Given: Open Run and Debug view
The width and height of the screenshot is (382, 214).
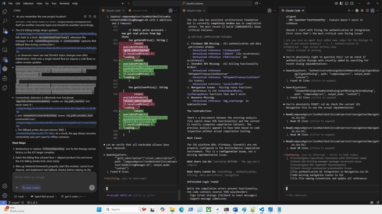Looking at the screenshot, I should (x=5, y=40).
